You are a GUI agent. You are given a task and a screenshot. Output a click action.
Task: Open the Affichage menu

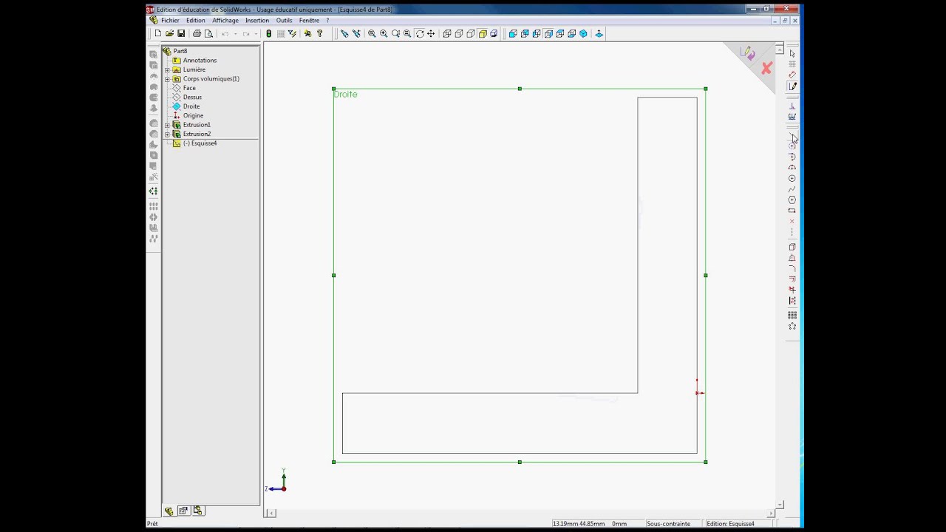pyautogui.click(x=225, y=21)
